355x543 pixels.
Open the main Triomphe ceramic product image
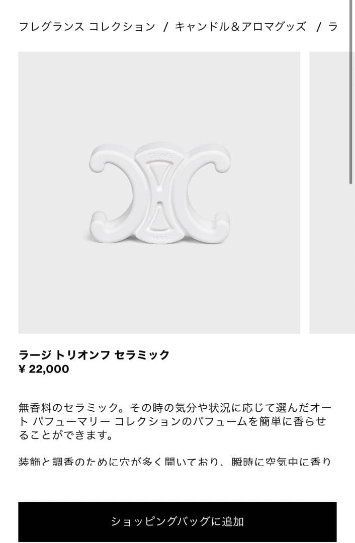pyautogui.click(x=159, y=193)
